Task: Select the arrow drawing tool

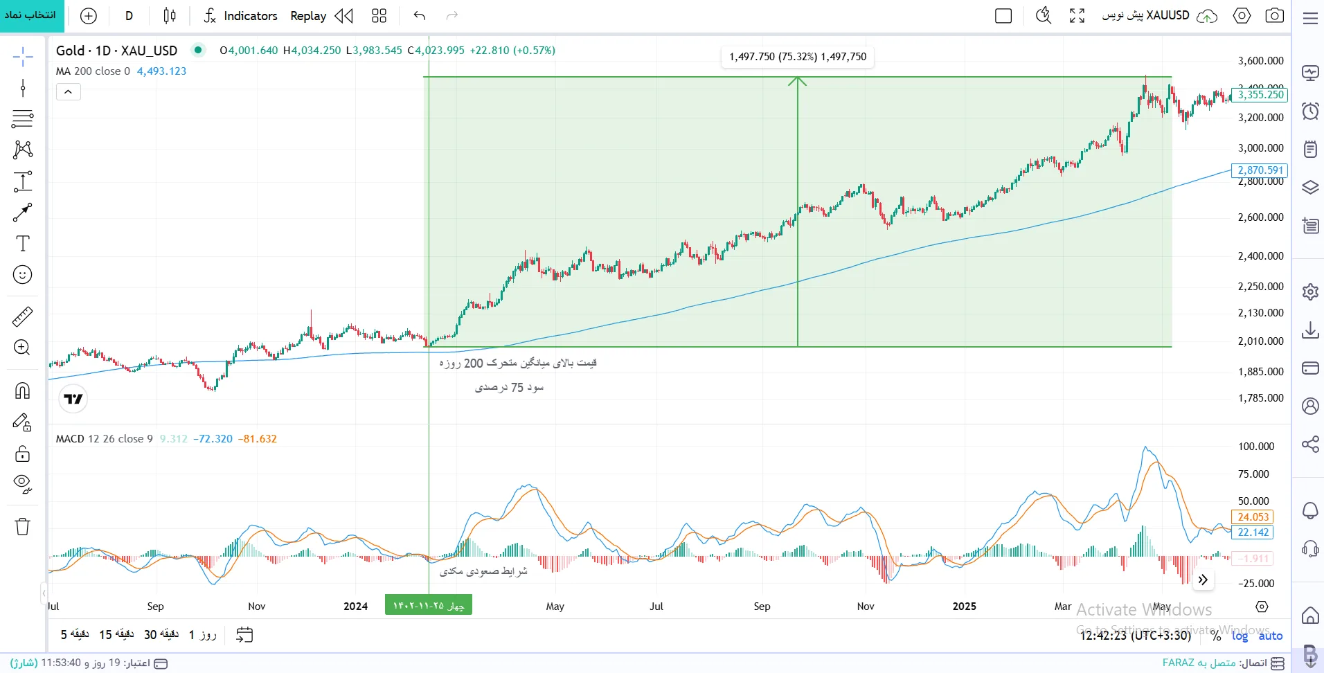Action: pos(23,213)
